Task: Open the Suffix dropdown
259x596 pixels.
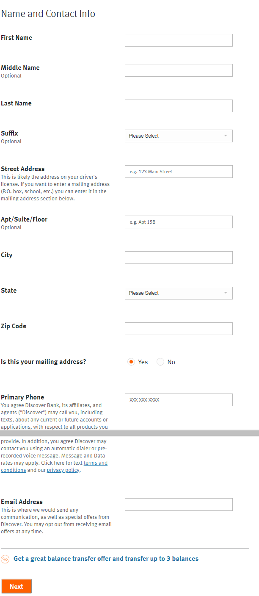Action: coord(179,136)
